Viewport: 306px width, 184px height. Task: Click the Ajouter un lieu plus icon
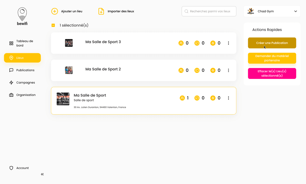55,11
